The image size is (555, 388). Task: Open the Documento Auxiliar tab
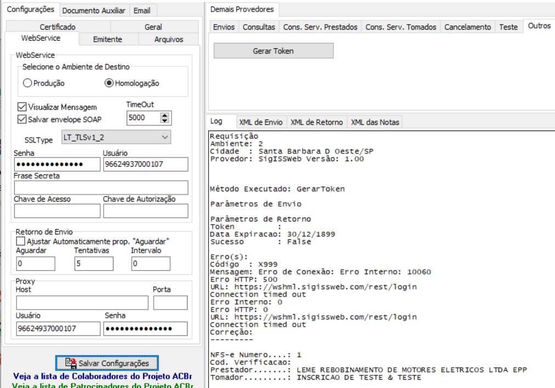pos(94,10)
